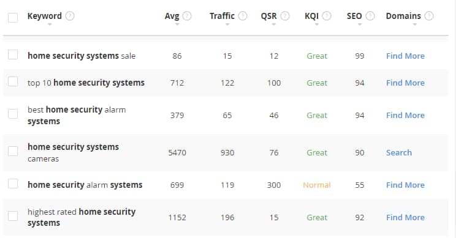
Task: Open the QSR help question mark icon
Action: (285, 16)
